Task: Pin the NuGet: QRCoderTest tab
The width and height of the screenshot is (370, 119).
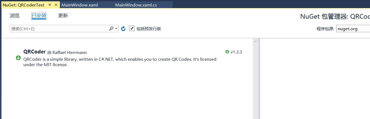Action: tap(49, 5)
